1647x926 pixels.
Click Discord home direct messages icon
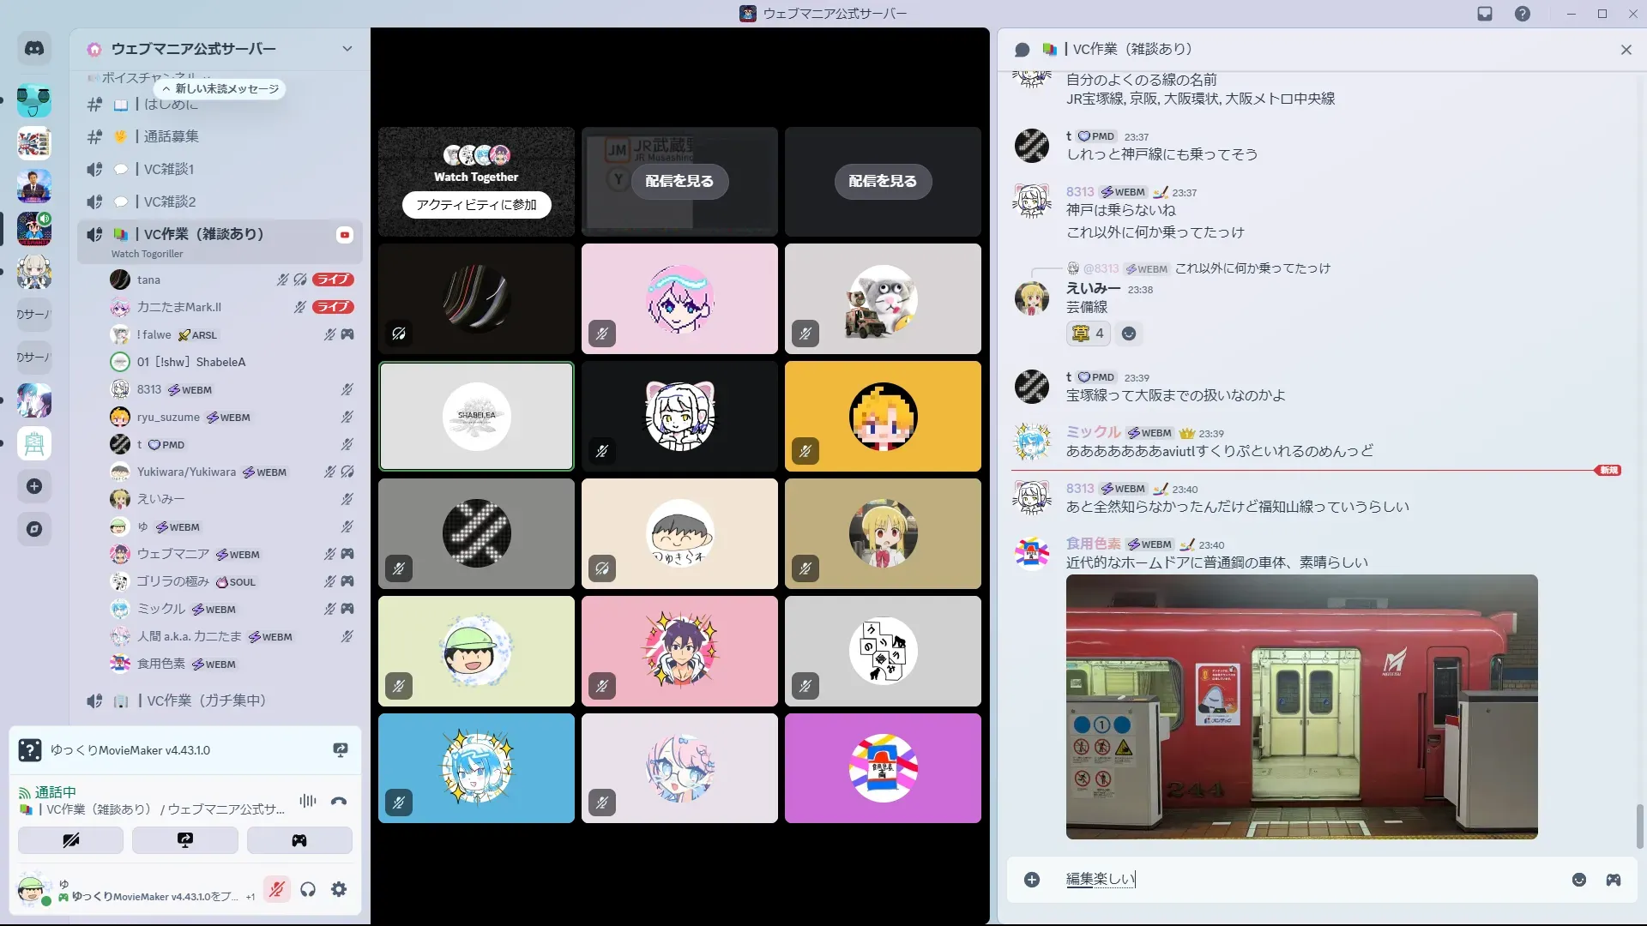[x=34, y=49]
